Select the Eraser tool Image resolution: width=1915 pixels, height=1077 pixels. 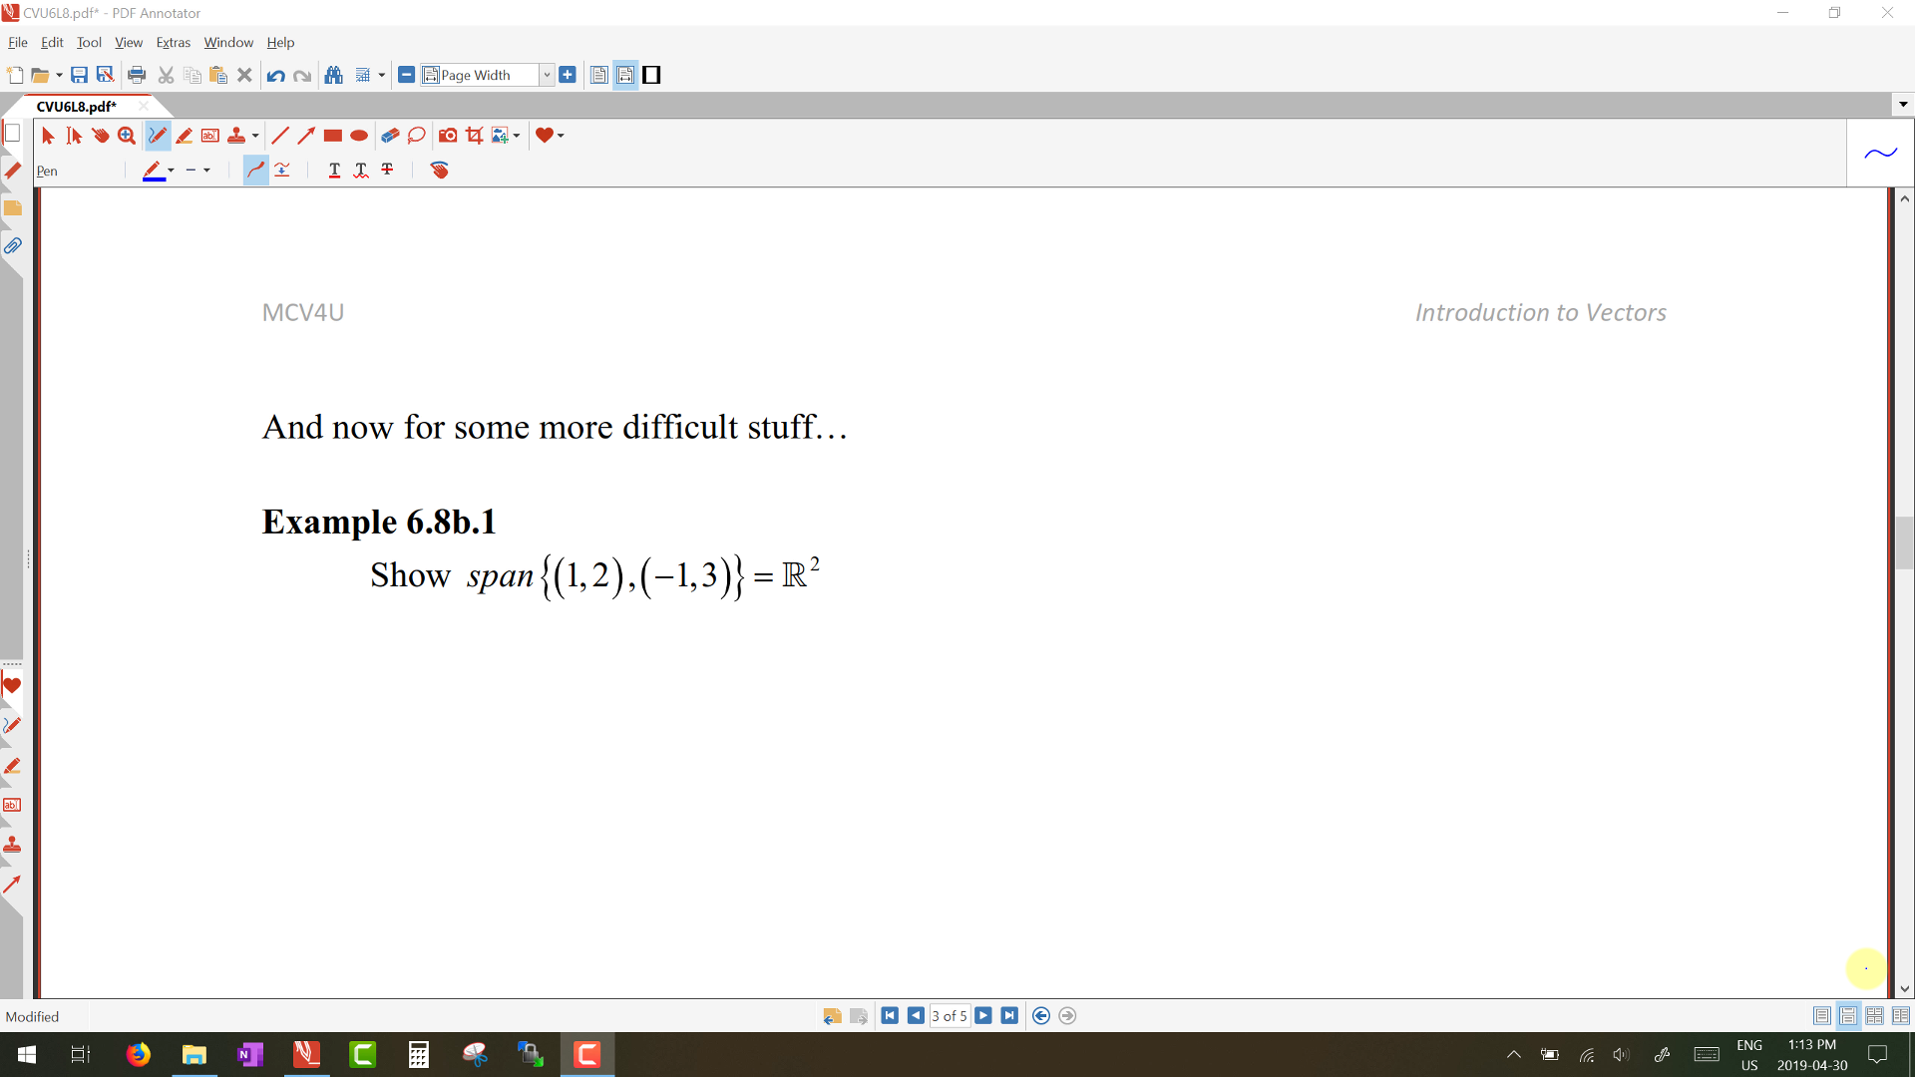click(x=390, y=136)
